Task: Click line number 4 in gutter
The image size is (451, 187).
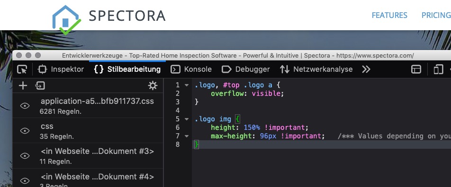Action: pyautogui.click(x=177, y=110)
